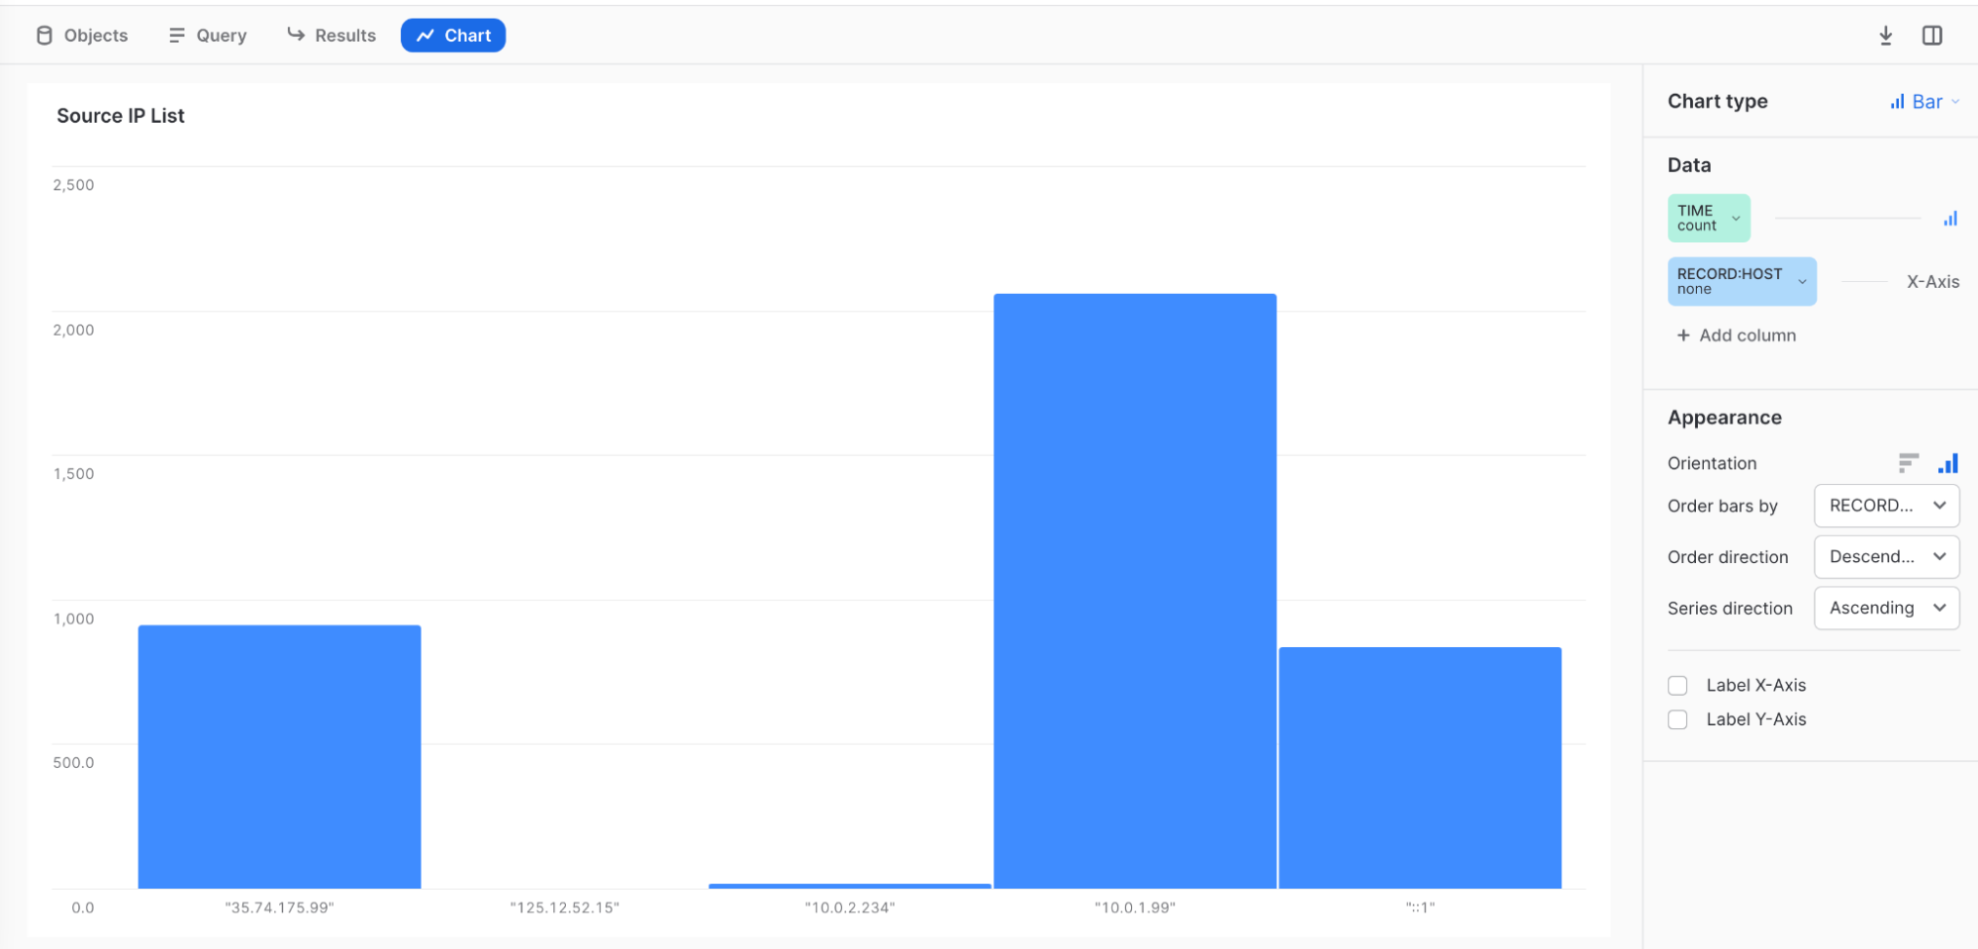
Task: Click the tall 10.0.1.99 bar
Action: [x=1134, y=594]
